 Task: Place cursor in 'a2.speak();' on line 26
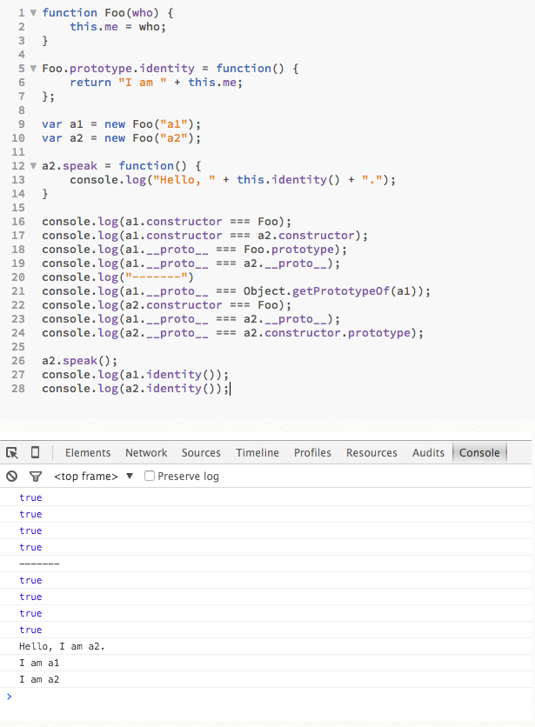[79, 361]
